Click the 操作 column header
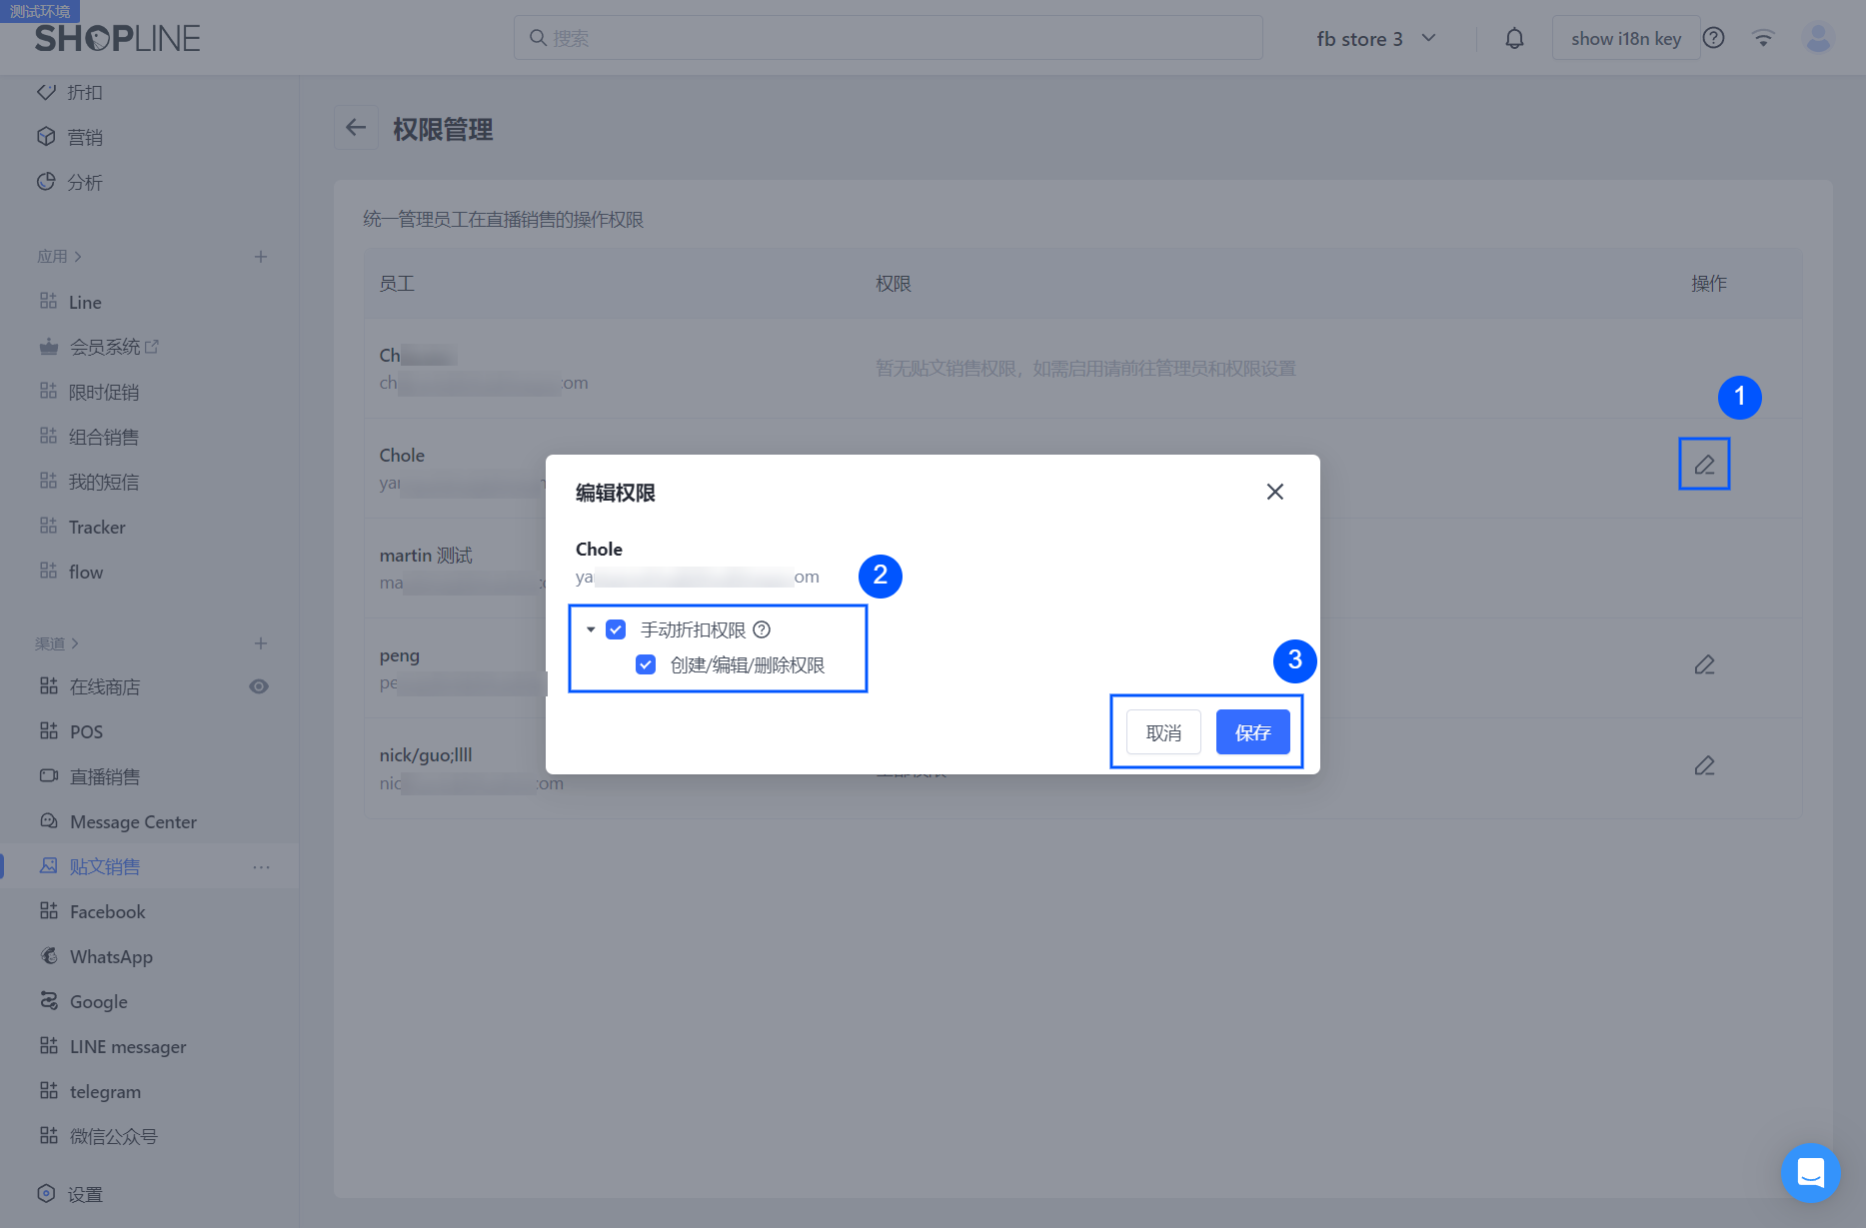 pos(1709,284)
